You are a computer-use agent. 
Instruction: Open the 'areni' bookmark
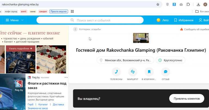pos(24,11)
